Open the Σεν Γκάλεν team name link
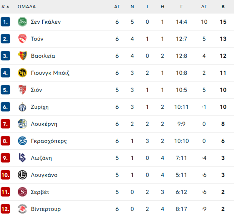 (x=46, y=22)
